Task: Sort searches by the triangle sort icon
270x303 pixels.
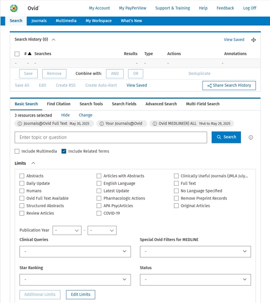Action: point(29,53)
